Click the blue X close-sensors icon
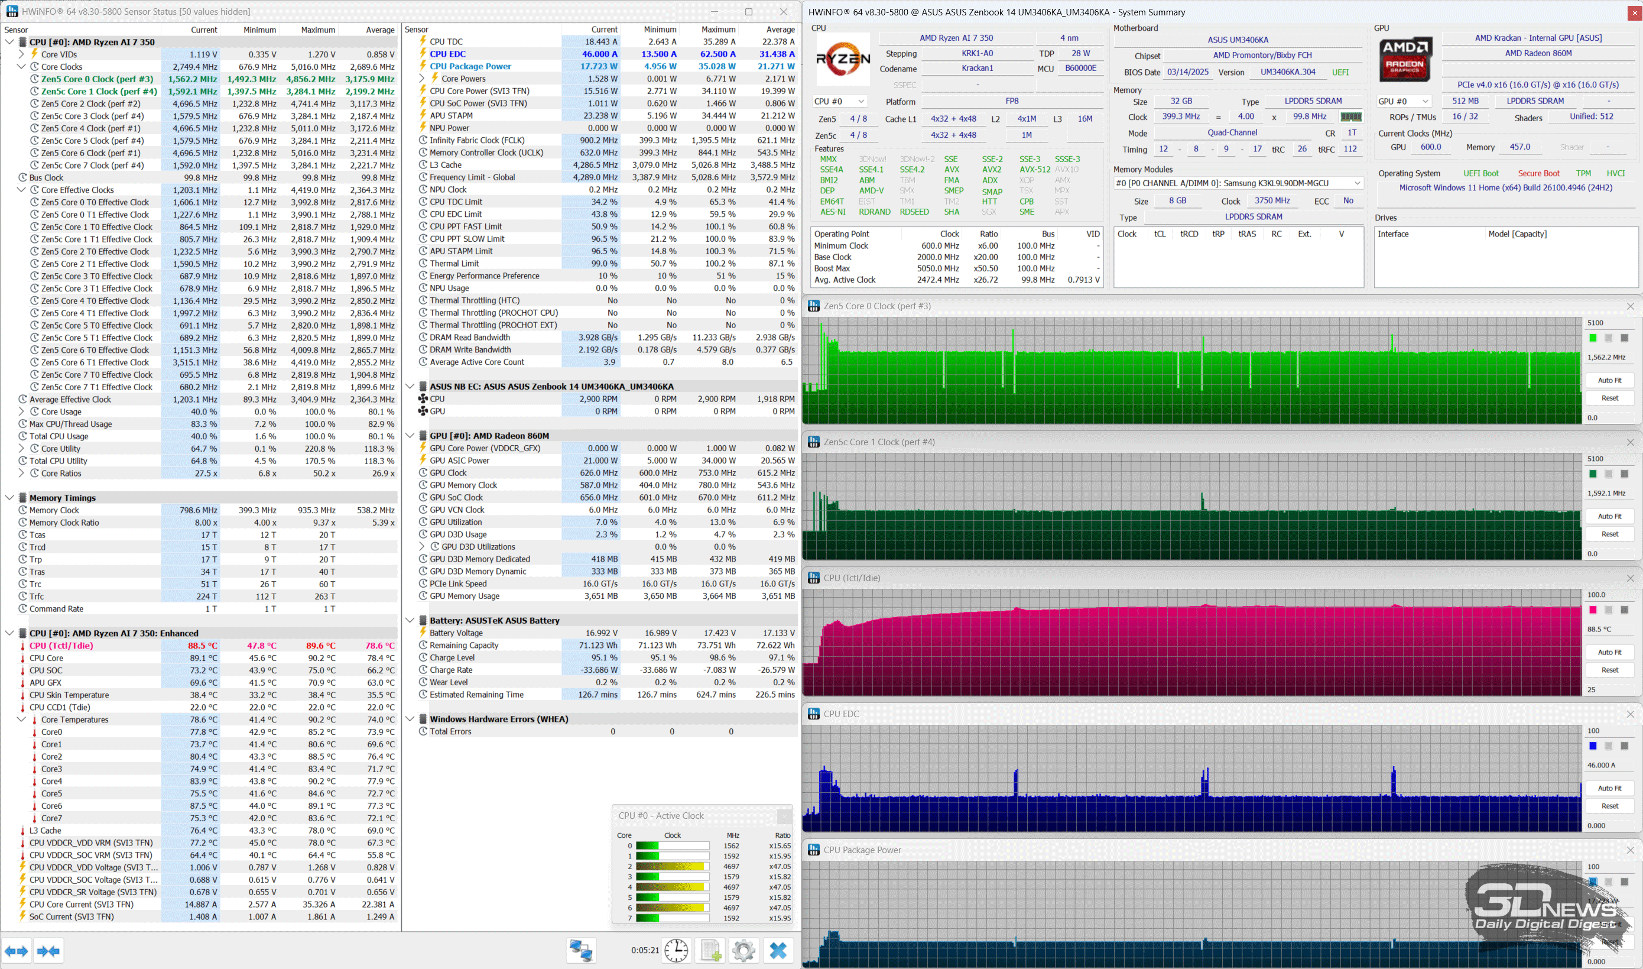 point(777,950)
